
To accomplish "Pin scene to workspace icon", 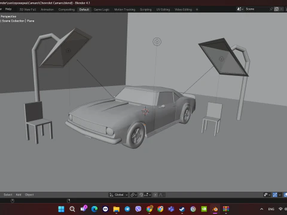I will click(271, 9).
